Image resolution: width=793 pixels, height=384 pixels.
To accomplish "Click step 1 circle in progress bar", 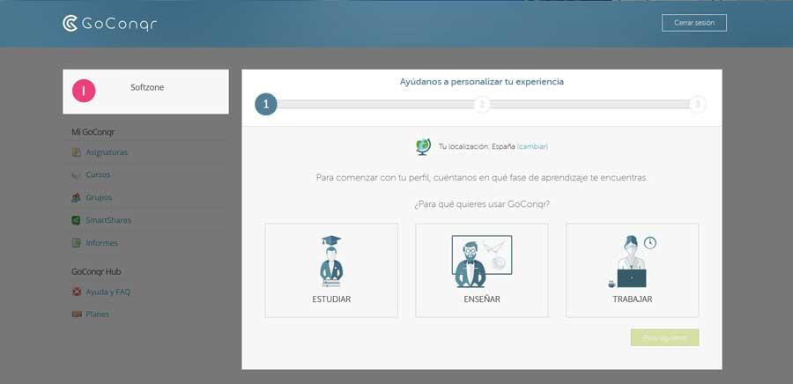I will [266, 105].
